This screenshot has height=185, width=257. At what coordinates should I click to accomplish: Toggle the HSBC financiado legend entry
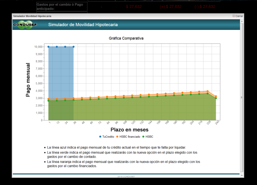tap(128, 136)
